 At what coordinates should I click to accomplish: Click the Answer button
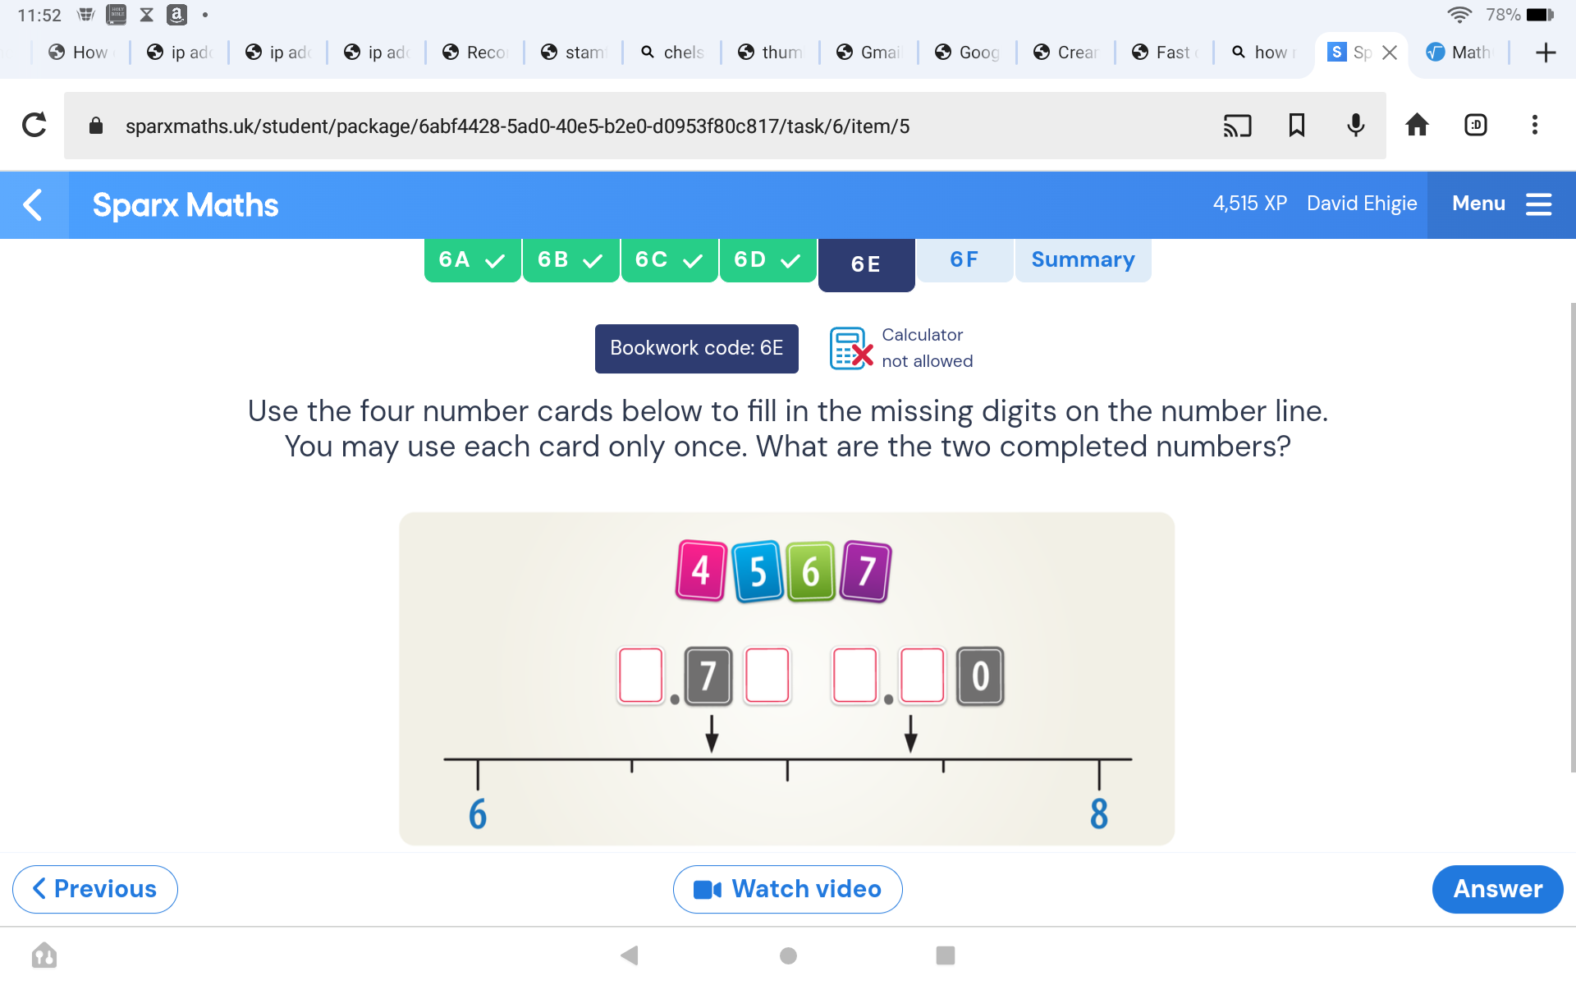tap(1498, 888)
